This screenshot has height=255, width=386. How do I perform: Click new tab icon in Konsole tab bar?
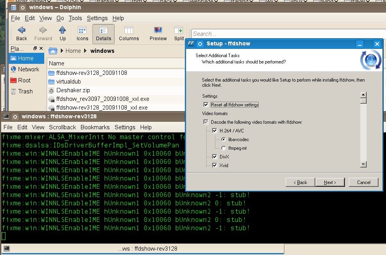tap(7, 248)
